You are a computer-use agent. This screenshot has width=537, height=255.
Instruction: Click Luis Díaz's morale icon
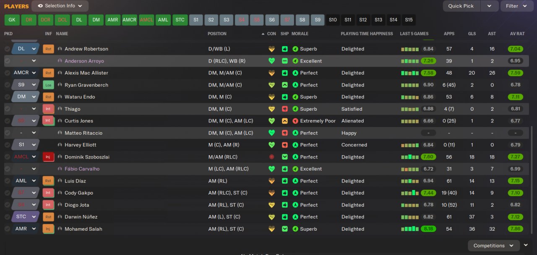pos(296,181)
